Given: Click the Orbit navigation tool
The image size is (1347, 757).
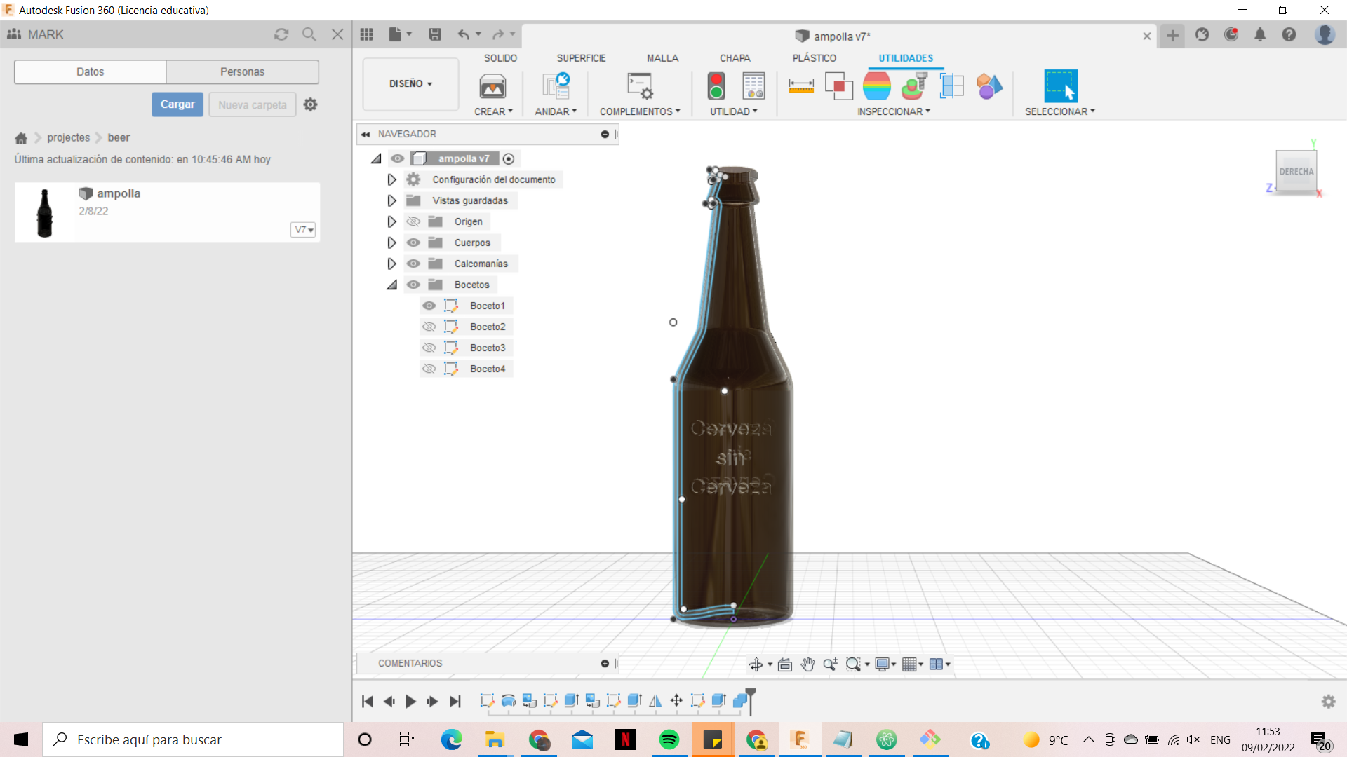Looking at the screenshot, I should 756,664.
